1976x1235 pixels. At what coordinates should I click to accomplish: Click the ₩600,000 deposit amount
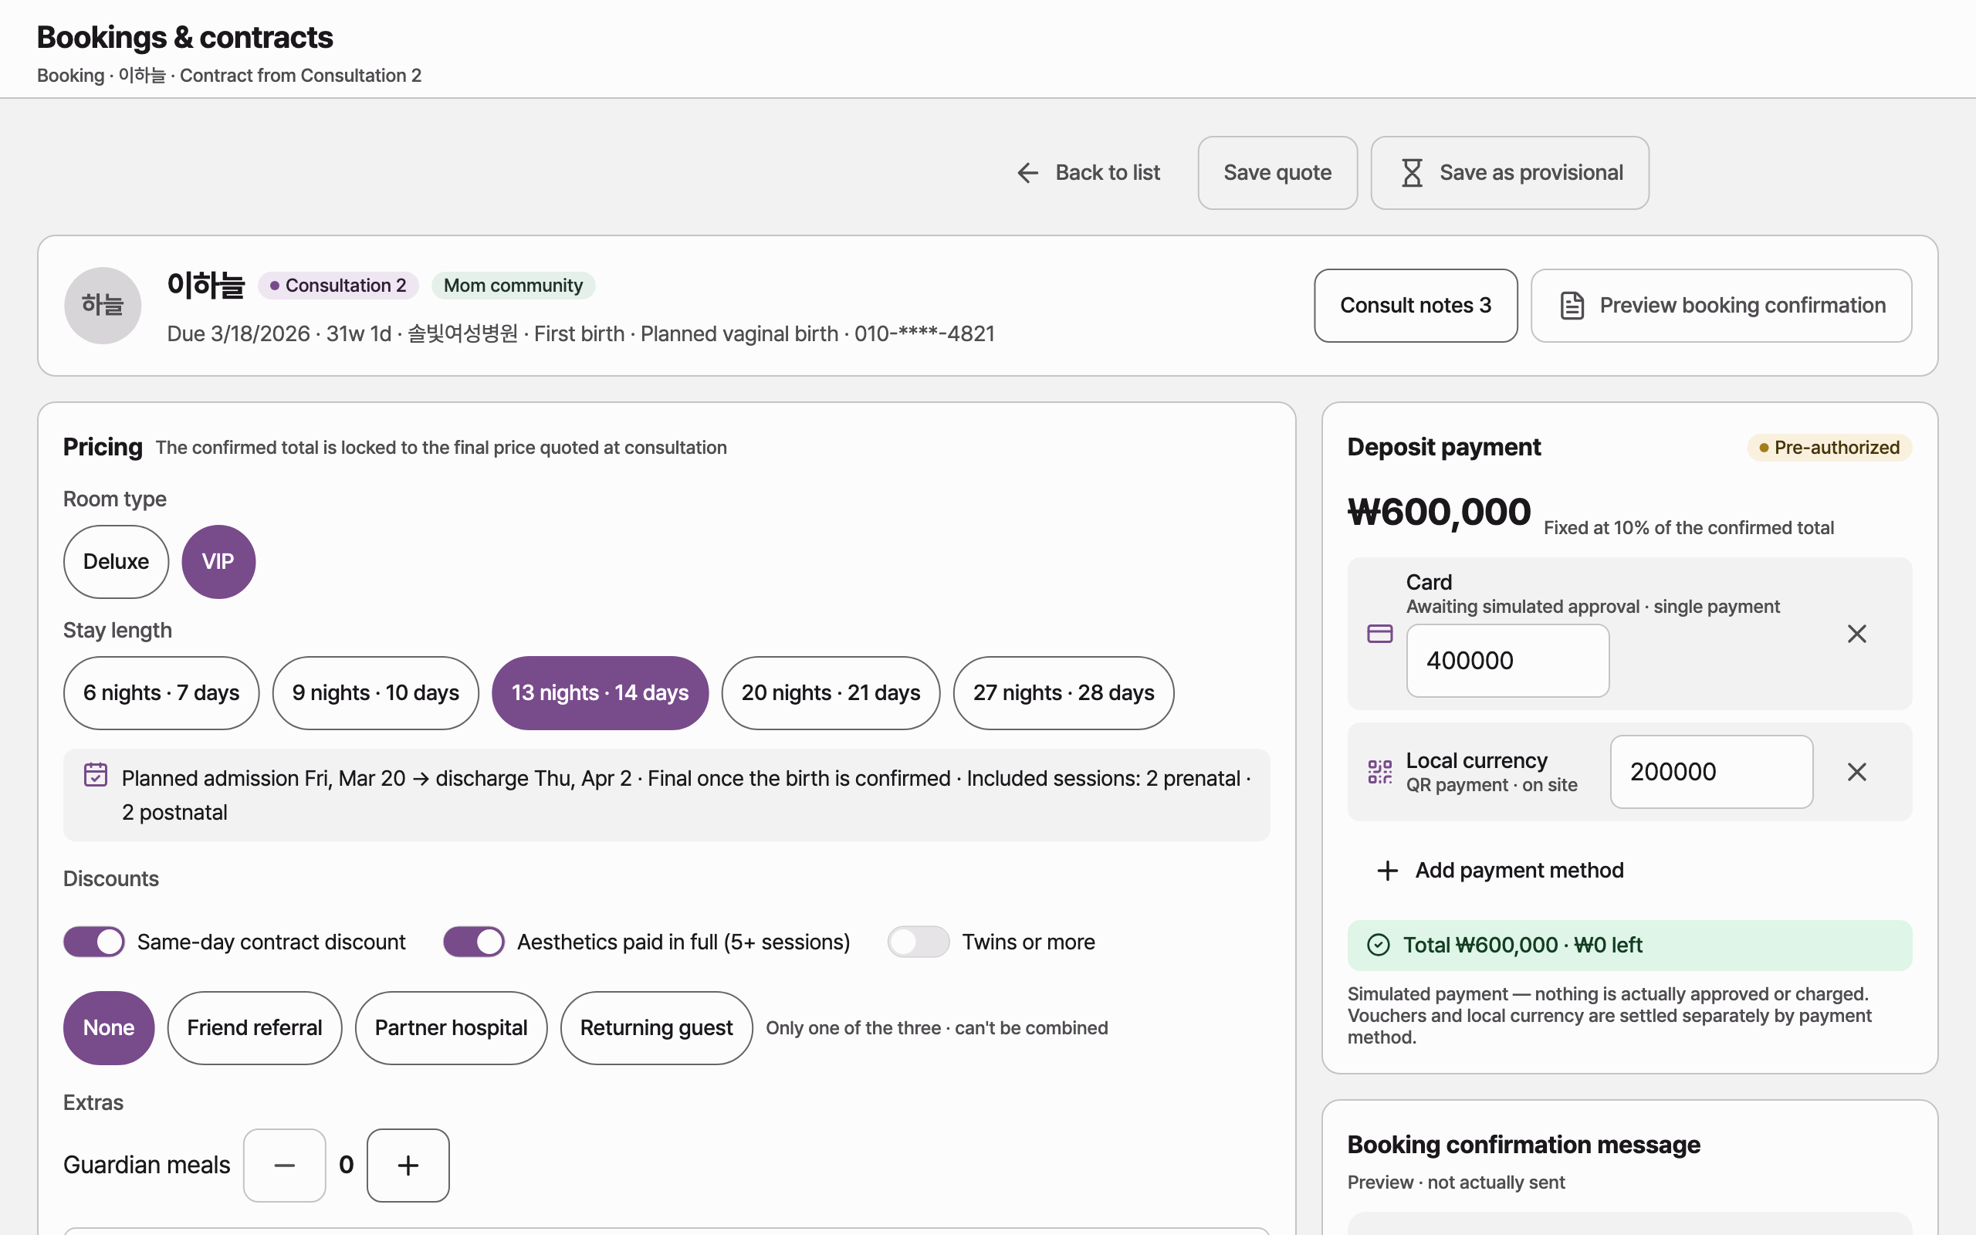tap(1439, 513)
